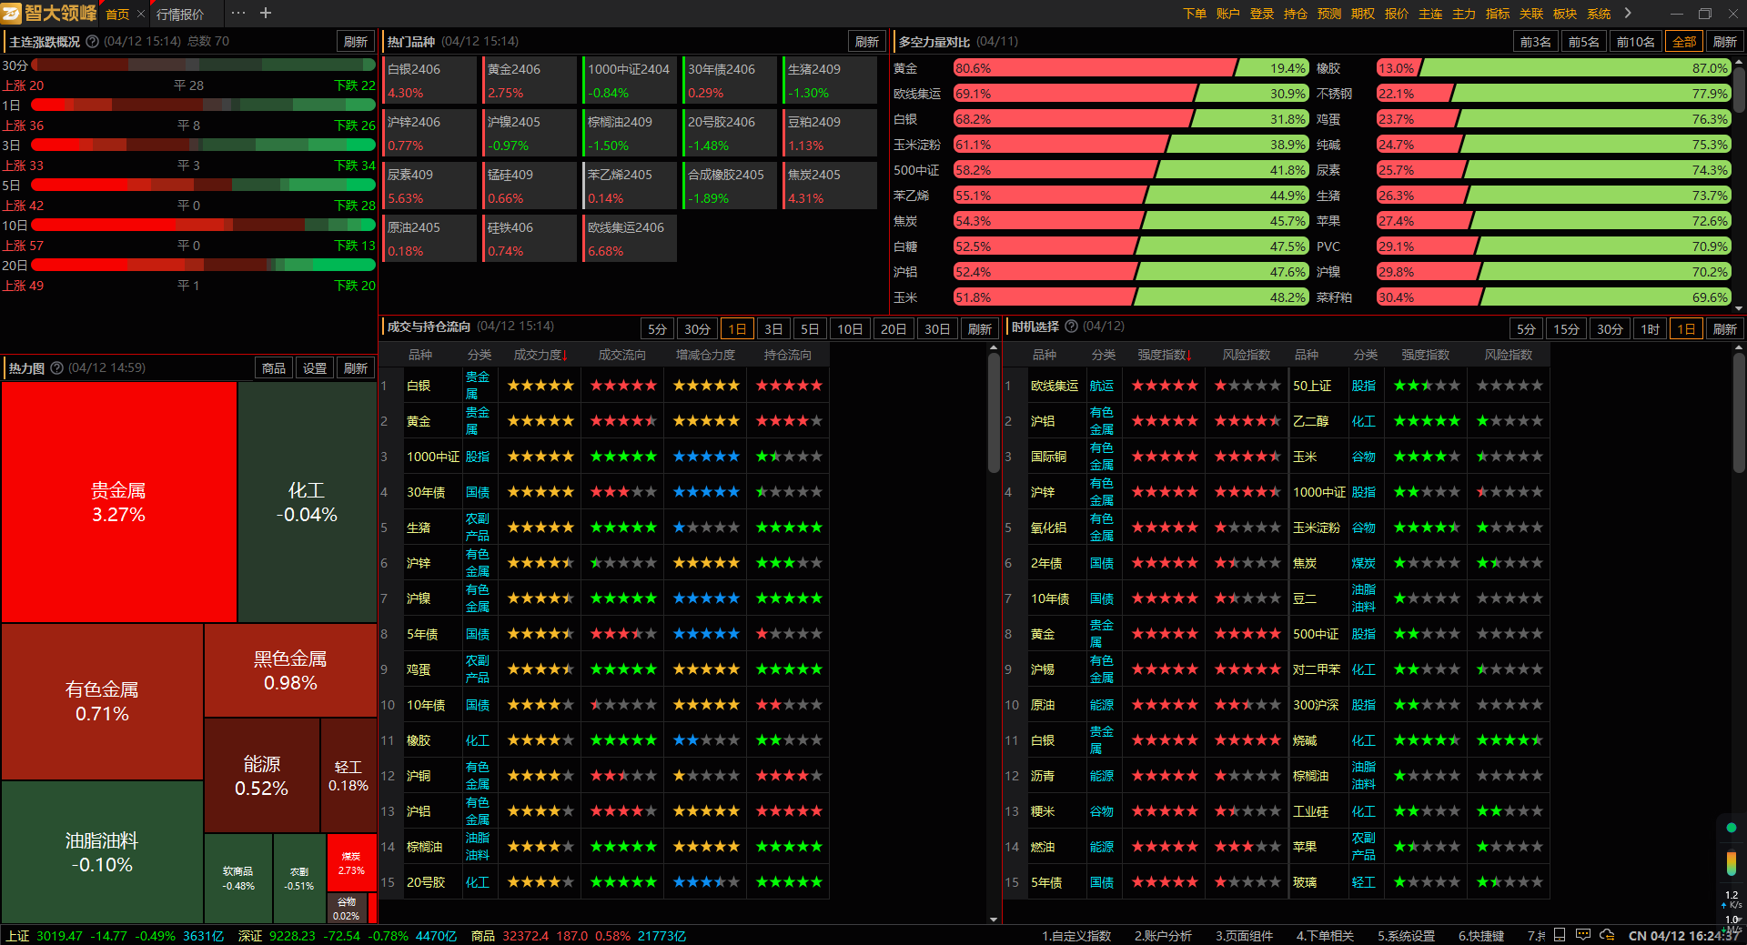Select 3日 period in 成交与持仓流向
1747x945 pixels.
tap(773, 329)
